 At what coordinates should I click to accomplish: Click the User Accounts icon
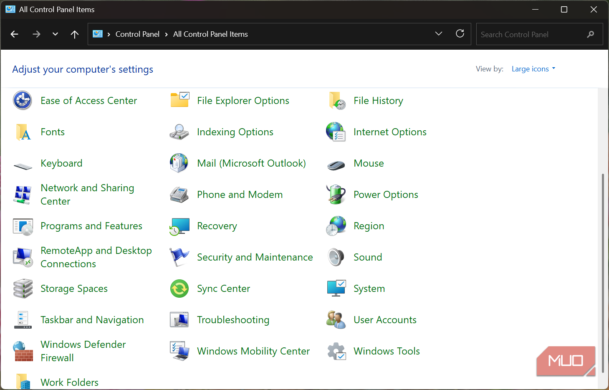pyautogui.click(x=336, y=320)
